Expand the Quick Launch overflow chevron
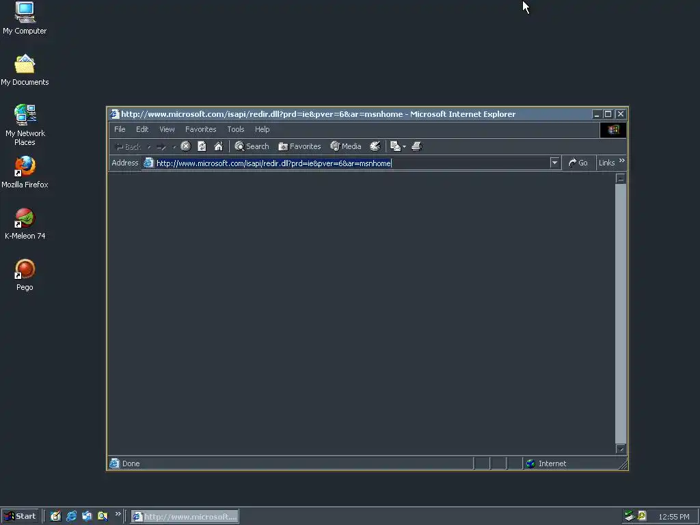Image resolution: width=700 pixels, height=525 pixels. [118, 514]
